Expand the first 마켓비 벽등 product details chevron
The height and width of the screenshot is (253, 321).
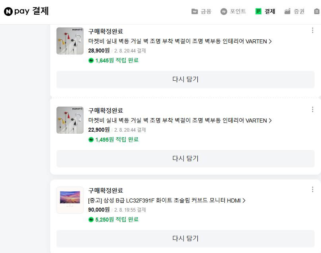pyautogui.click(x=270, y=42)
